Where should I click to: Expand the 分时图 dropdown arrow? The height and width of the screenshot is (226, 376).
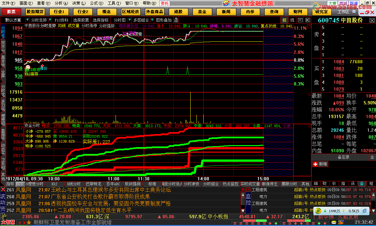(x=130, y=20)
